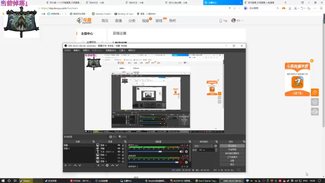Open browser downloads icon
Image resolution: width=325 pixels, height=183 pixels.
point(290,8)
